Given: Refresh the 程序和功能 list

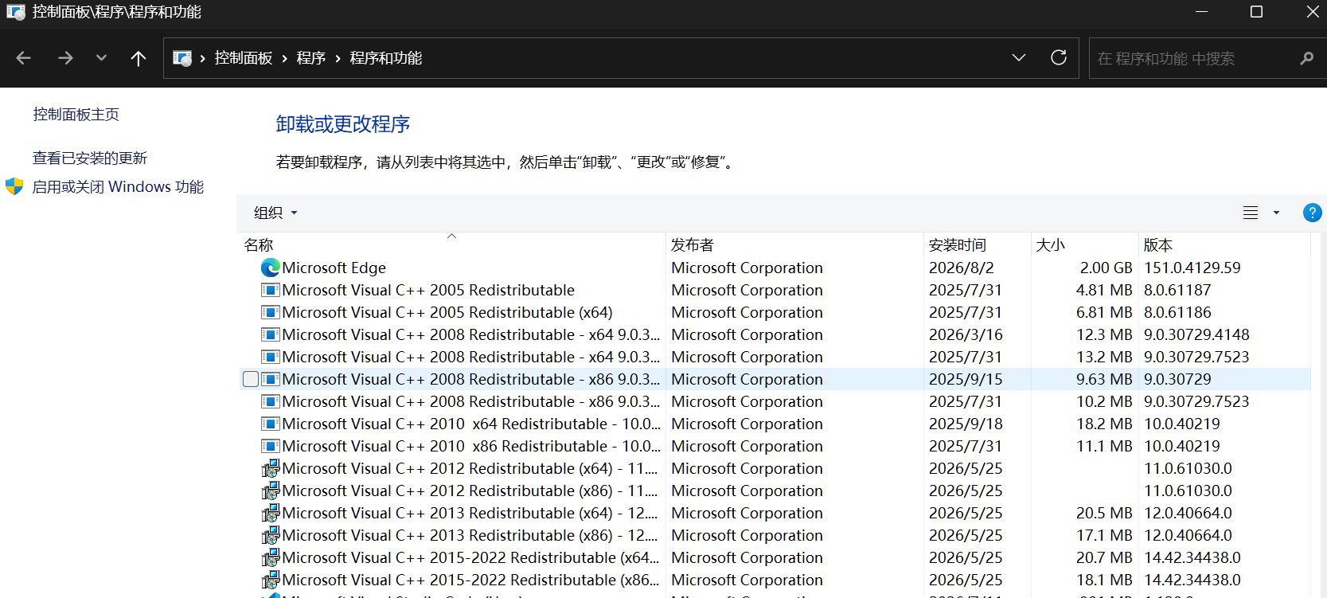Looking at the screenshot, I should click(x=1059, y=58).
